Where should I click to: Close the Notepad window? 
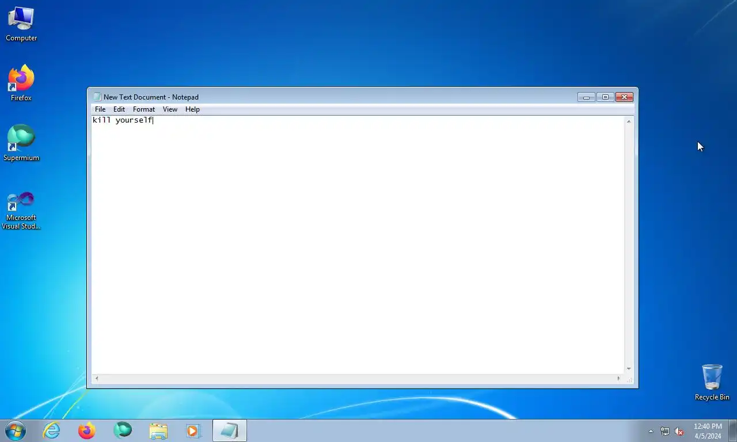[x=624, y=97]
